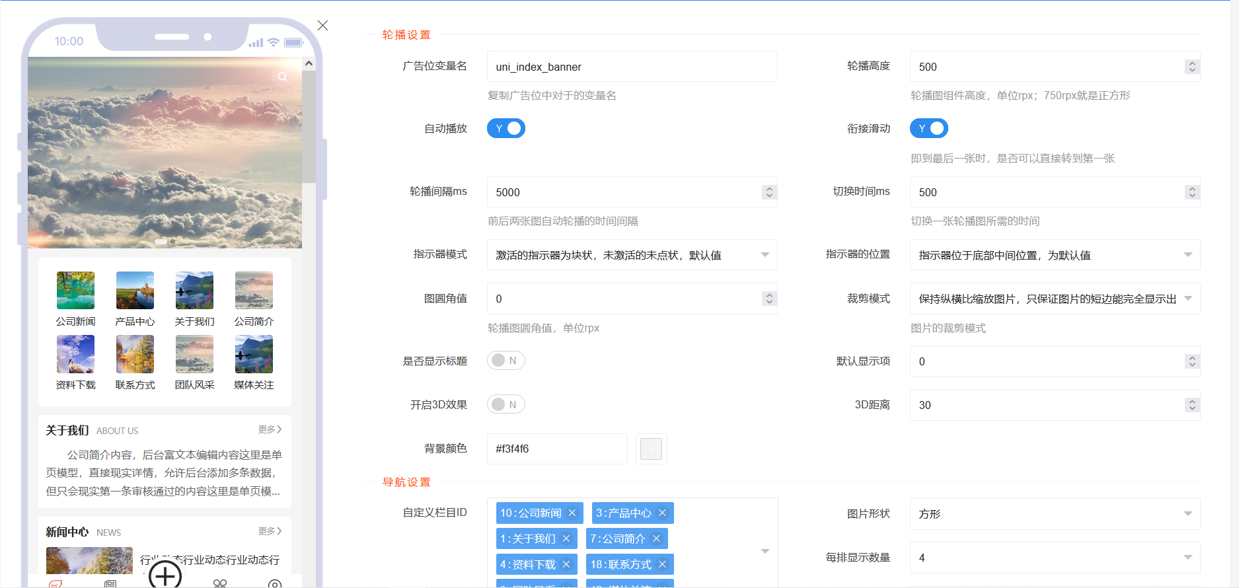
Task: Expand the 自定义栏目ID multi-select arrow
Action: (x=765, y=551)
